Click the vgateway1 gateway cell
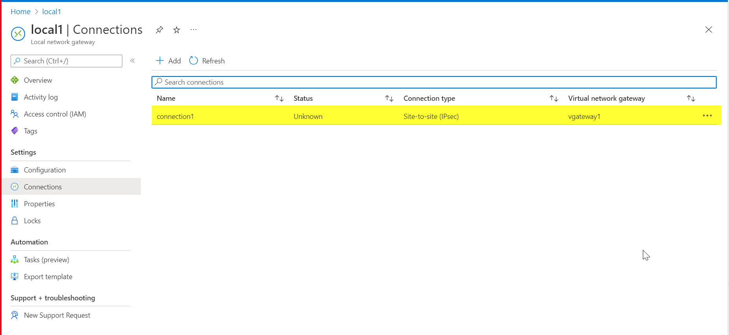Viewport: 729px width, 335px height. [584, 117]
